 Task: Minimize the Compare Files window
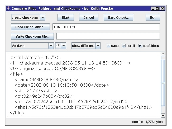pyautogui.click(x=153, y=8)
